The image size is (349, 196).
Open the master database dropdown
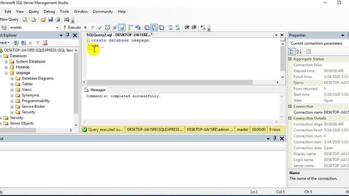tap(57, 28)
